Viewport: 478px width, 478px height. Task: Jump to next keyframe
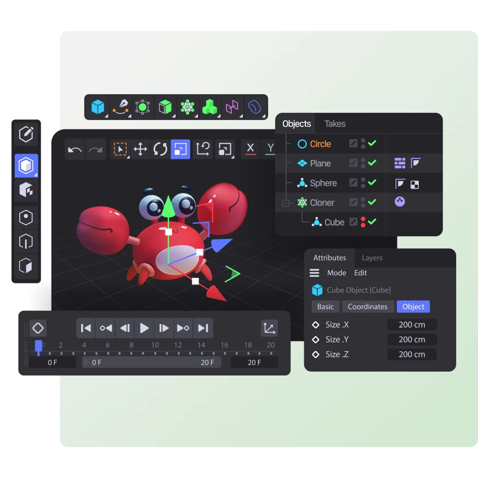click(183, 328)
